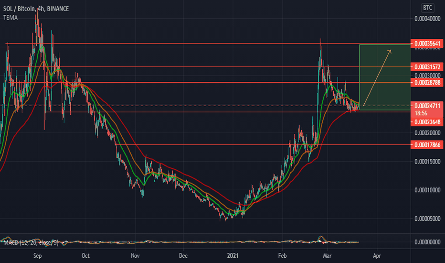The image size is (445, 263).
Task: Select the orange projection arrow drawing
Action: click(377, 77)
